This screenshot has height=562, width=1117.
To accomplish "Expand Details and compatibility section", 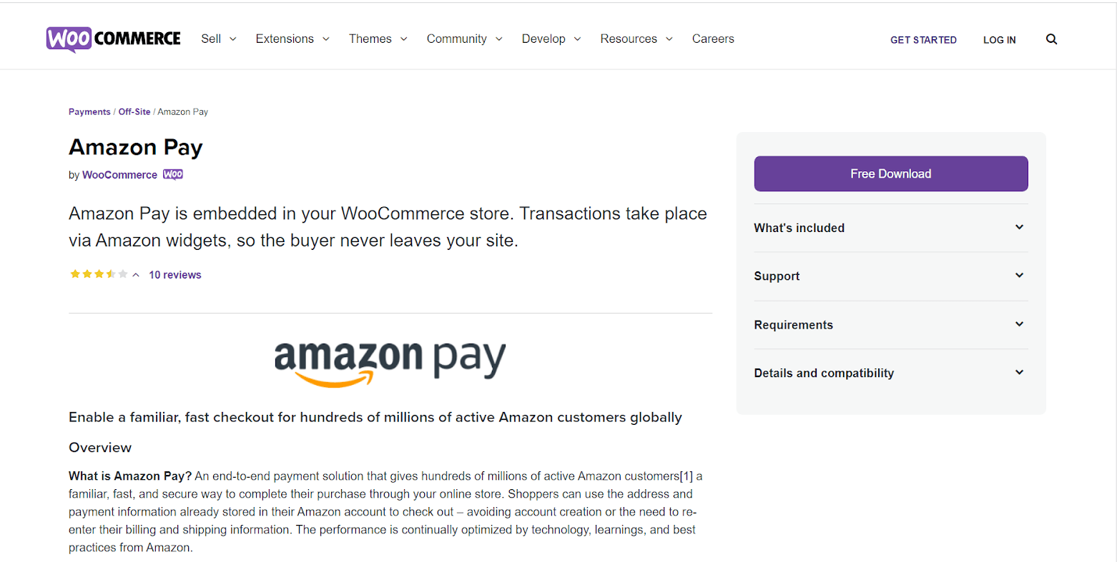I will tap(890, 373).
